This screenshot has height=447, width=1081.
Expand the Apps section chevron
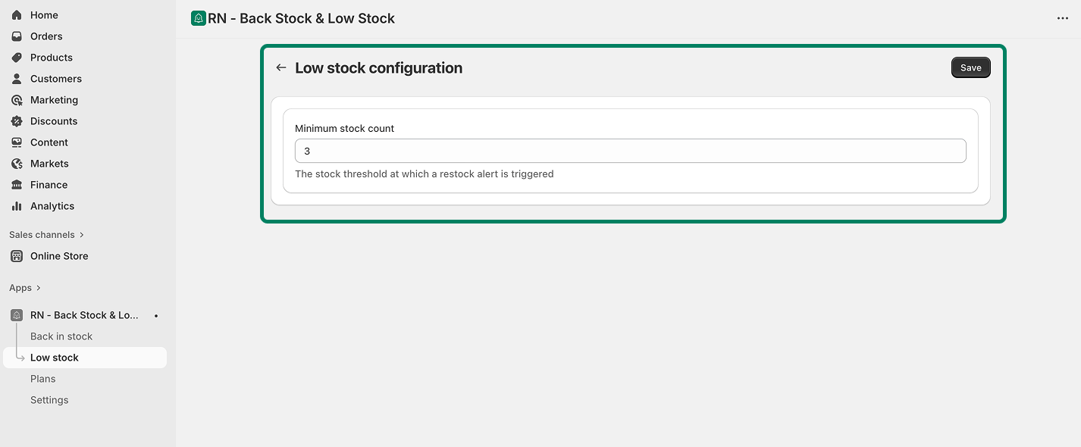click(39, 288)
